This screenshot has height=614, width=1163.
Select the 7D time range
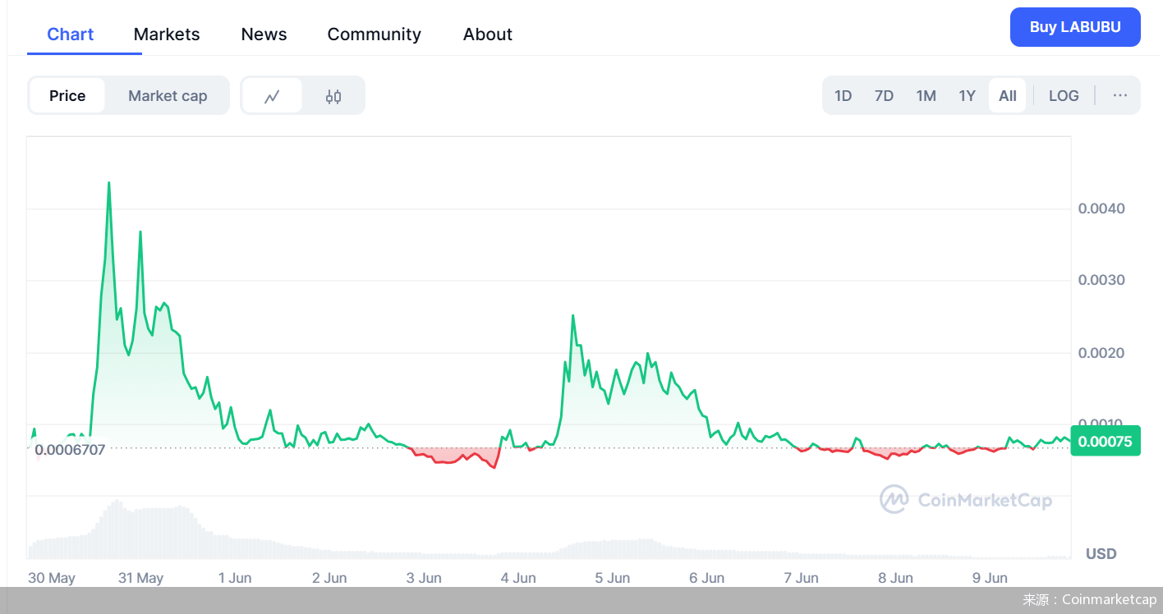click(x=884, y=96)
